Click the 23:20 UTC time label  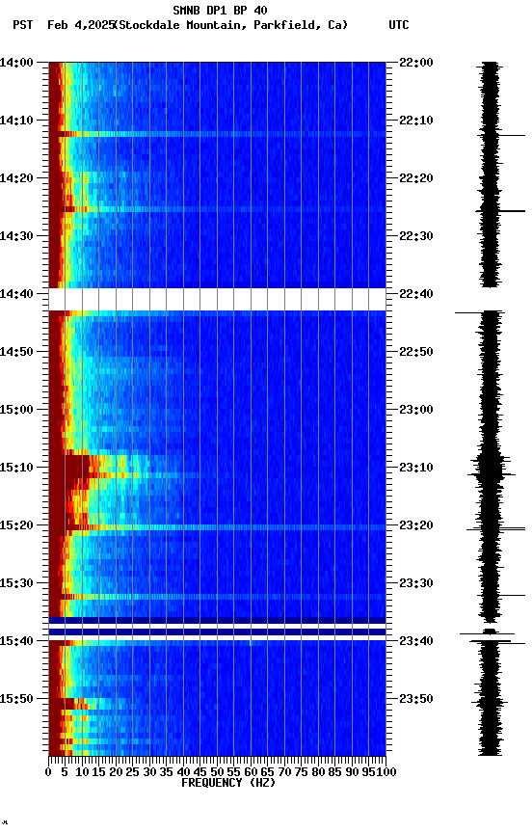(x=416, y=526)
